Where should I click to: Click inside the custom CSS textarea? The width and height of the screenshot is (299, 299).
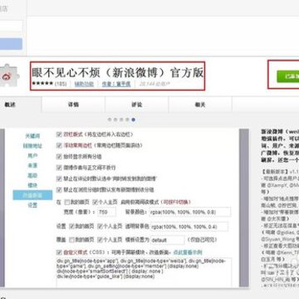pos(144,272)
